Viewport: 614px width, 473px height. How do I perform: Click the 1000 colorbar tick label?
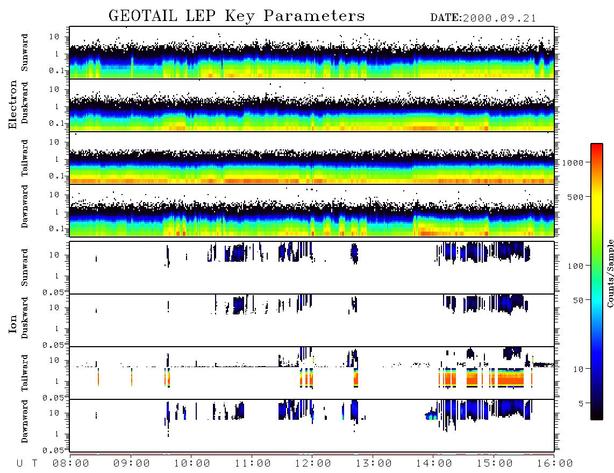[x=573, y=163]
